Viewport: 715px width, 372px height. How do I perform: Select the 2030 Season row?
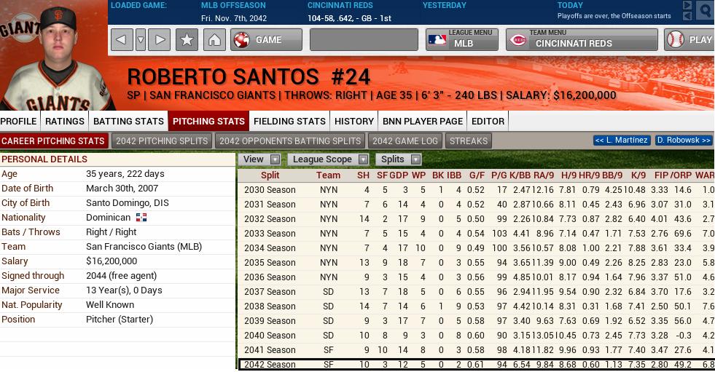pos(476,189)
